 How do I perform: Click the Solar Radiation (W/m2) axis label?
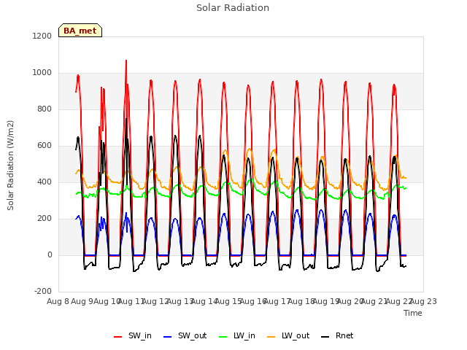[10, 166]
